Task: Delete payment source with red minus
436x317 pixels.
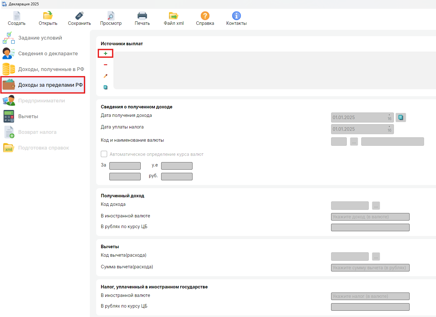Action: click(x=106, y=65)
